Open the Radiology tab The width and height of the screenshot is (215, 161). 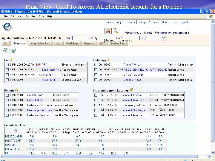click(x=72, y=44)
